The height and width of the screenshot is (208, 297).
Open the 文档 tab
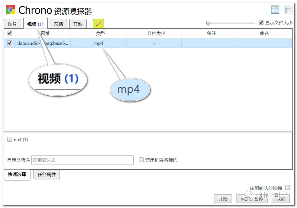point(58,24)
